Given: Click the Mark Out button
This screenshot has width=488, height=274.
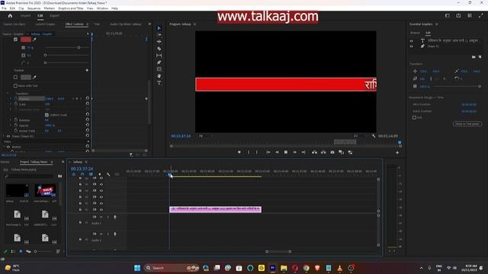Looking at the screenshot, I should (x=257, y=152).
